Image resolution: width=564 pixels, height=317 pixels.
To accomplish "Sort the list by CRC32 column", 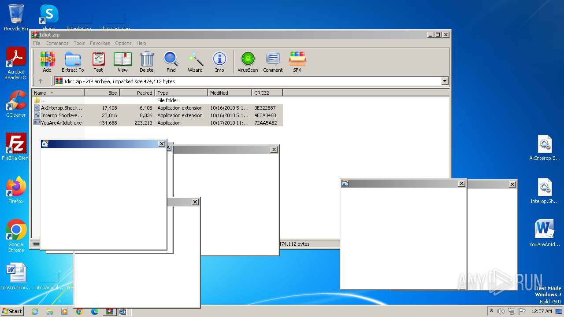I will click(x=267, y=93).
